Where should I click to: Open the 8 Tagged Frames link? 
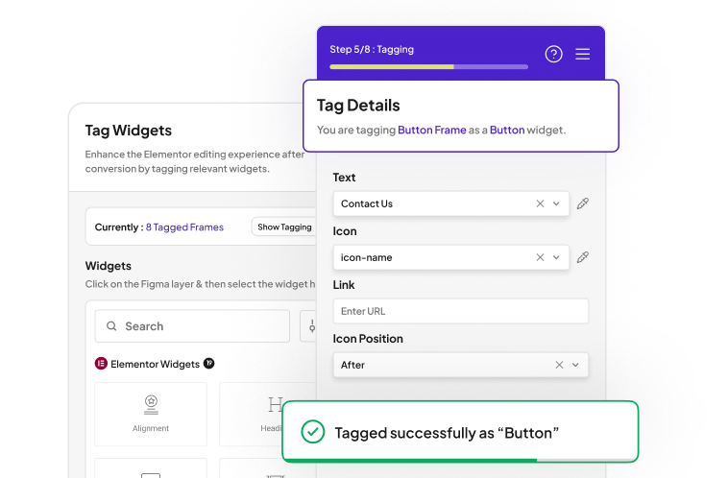coord(184,227)
